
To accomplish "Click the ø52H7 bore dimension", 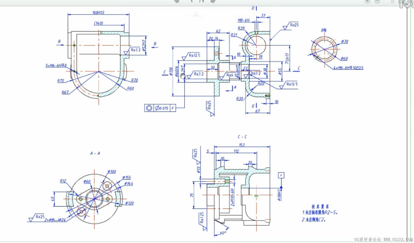I will 144,45.
